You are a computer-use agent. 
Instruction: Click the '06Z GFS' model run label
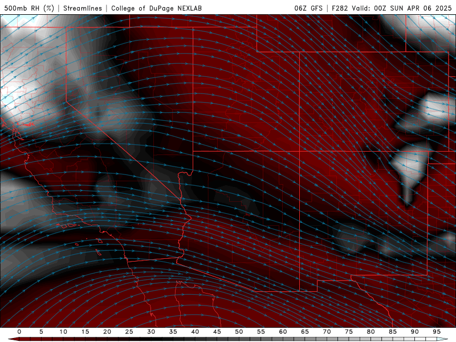pyautogui.click(x=308, y=8)
